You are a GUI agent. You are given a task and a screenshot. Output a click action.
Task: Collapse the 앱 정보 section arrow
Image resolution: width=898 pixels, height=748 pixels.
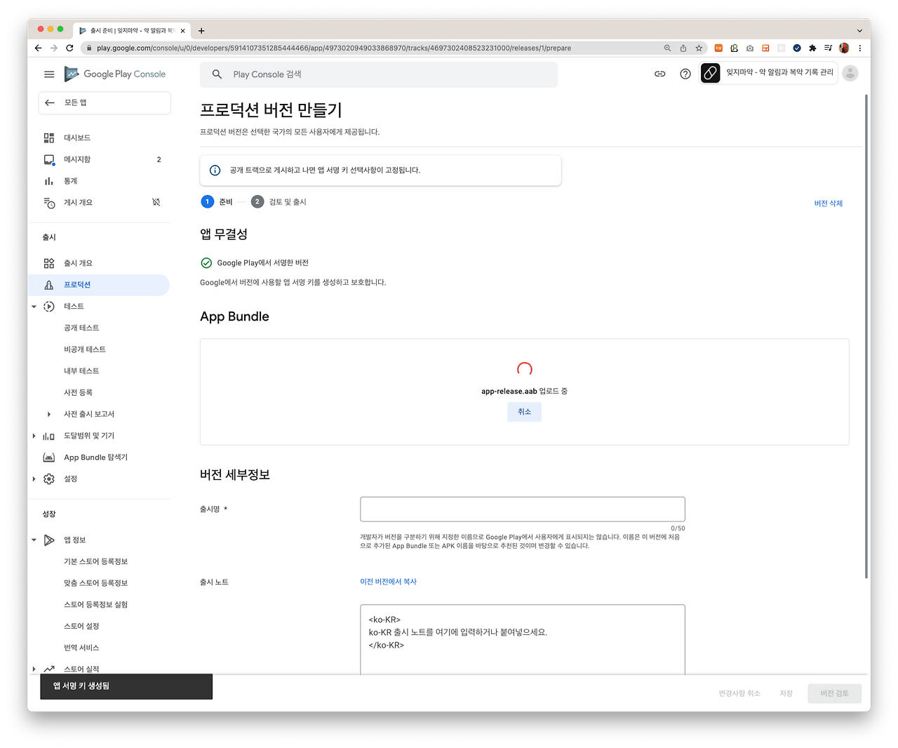click(x=34, y=540)
